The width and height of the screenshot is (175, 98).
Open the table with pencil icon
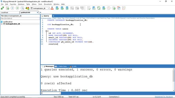[x=77, y=8]
